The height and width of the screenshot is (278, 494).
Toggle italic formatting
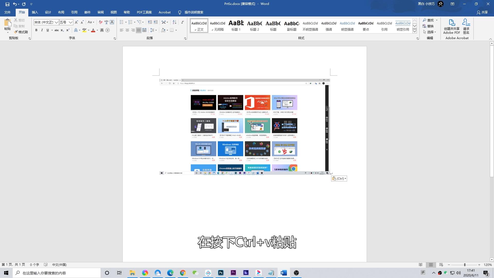pyautogui.click(x=42, y=30)
